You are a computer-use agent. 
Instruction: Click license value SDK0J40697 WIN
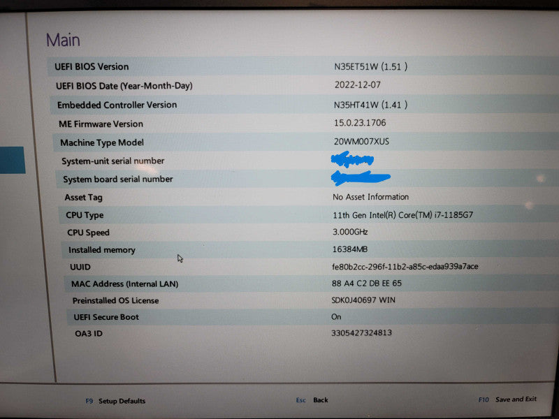(x=363, y=300)
